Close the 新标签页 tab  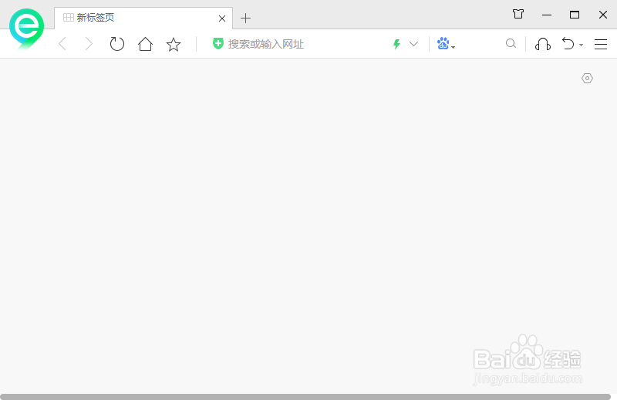click(x=222, y=18)
